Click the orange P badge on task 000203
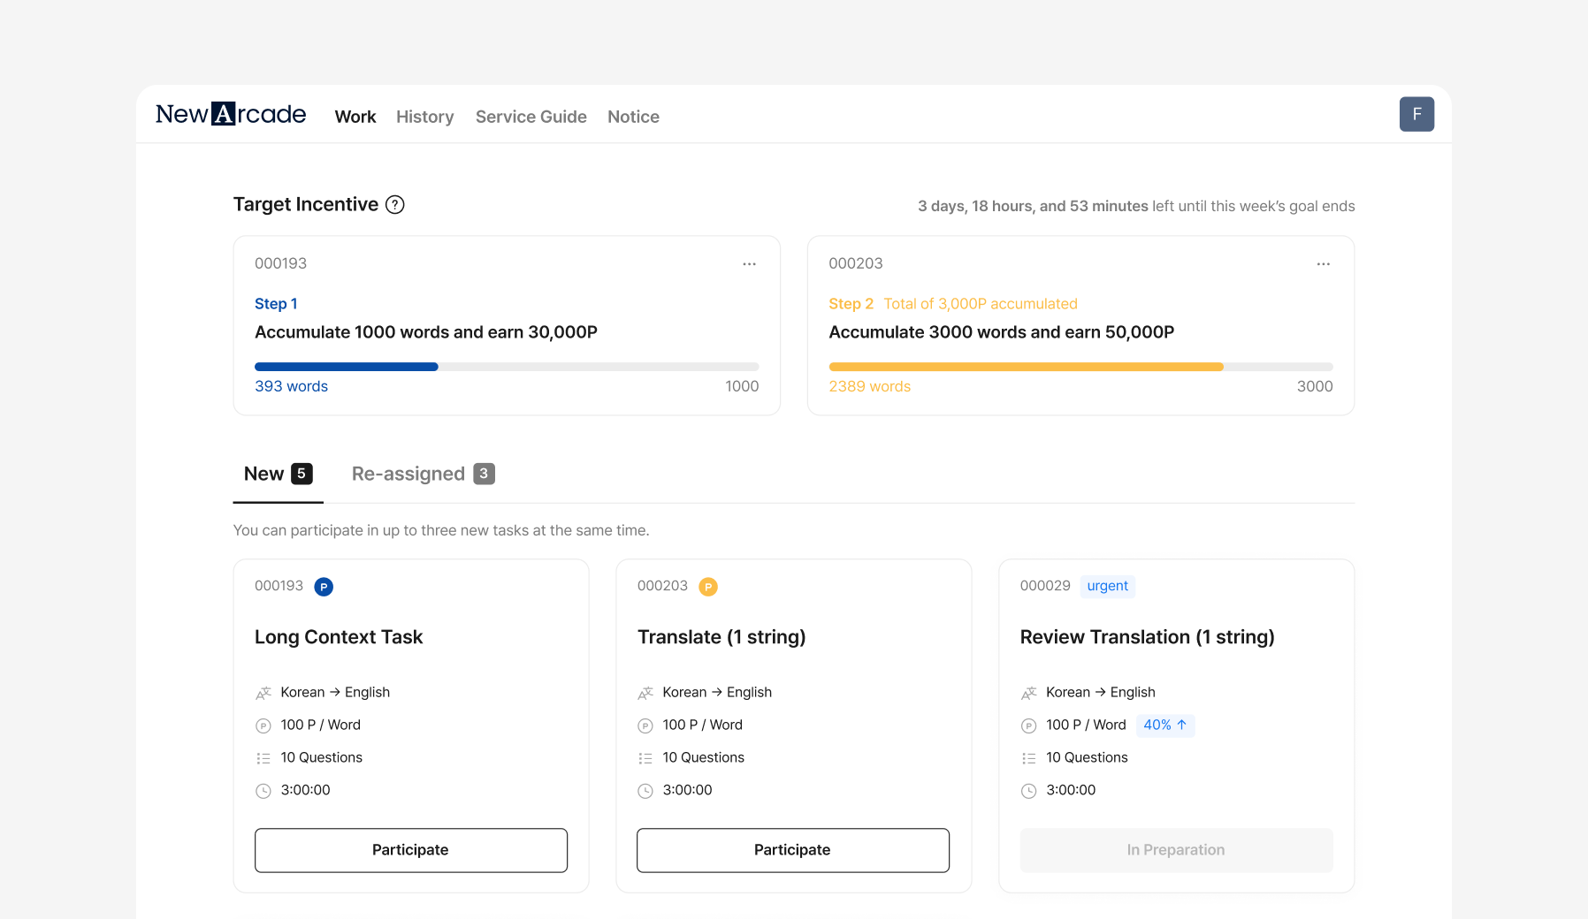The image size is (1588, 919). 708,587
